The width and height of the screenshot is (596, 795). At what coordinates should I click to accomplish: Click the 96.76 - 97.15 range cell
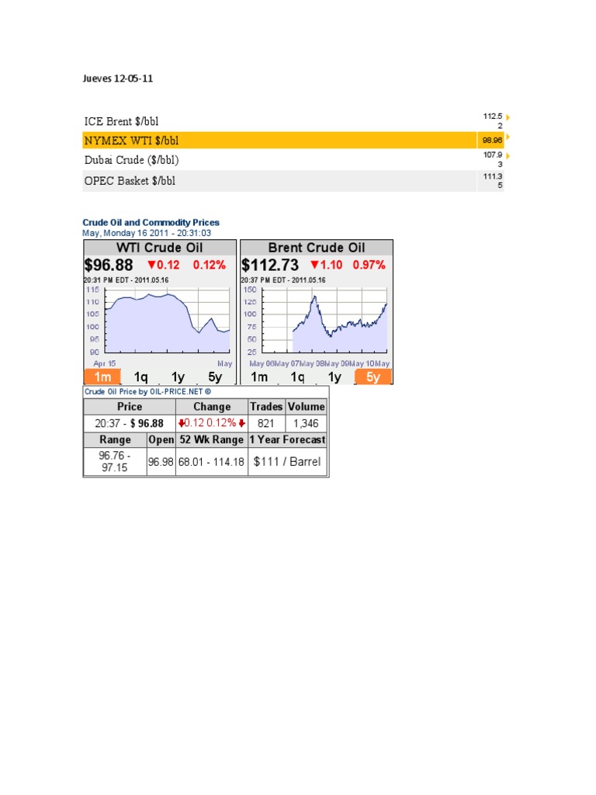point(115,461)
